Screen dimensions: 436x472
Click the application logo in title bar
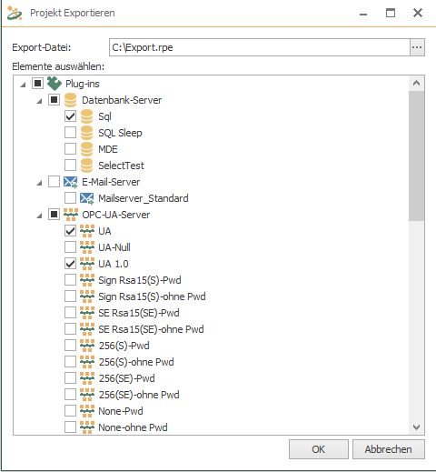coord(15,13)
